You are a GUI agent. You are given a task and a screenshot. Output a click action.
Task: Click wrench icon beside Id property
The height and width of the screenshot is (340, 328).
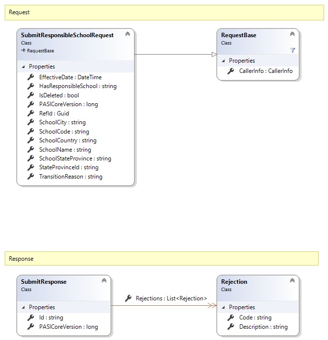(31, 318)
